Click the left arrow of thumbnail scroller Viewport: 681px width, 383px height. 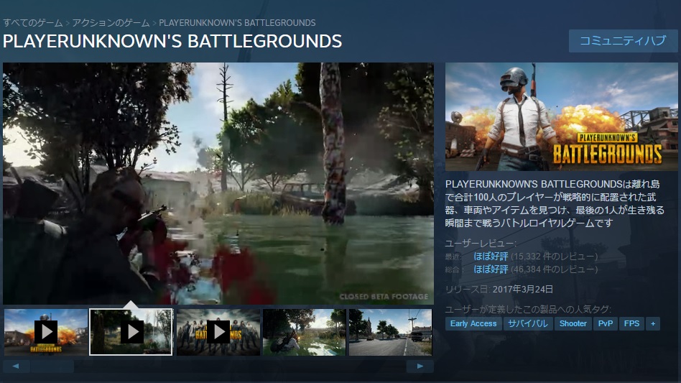16,366
